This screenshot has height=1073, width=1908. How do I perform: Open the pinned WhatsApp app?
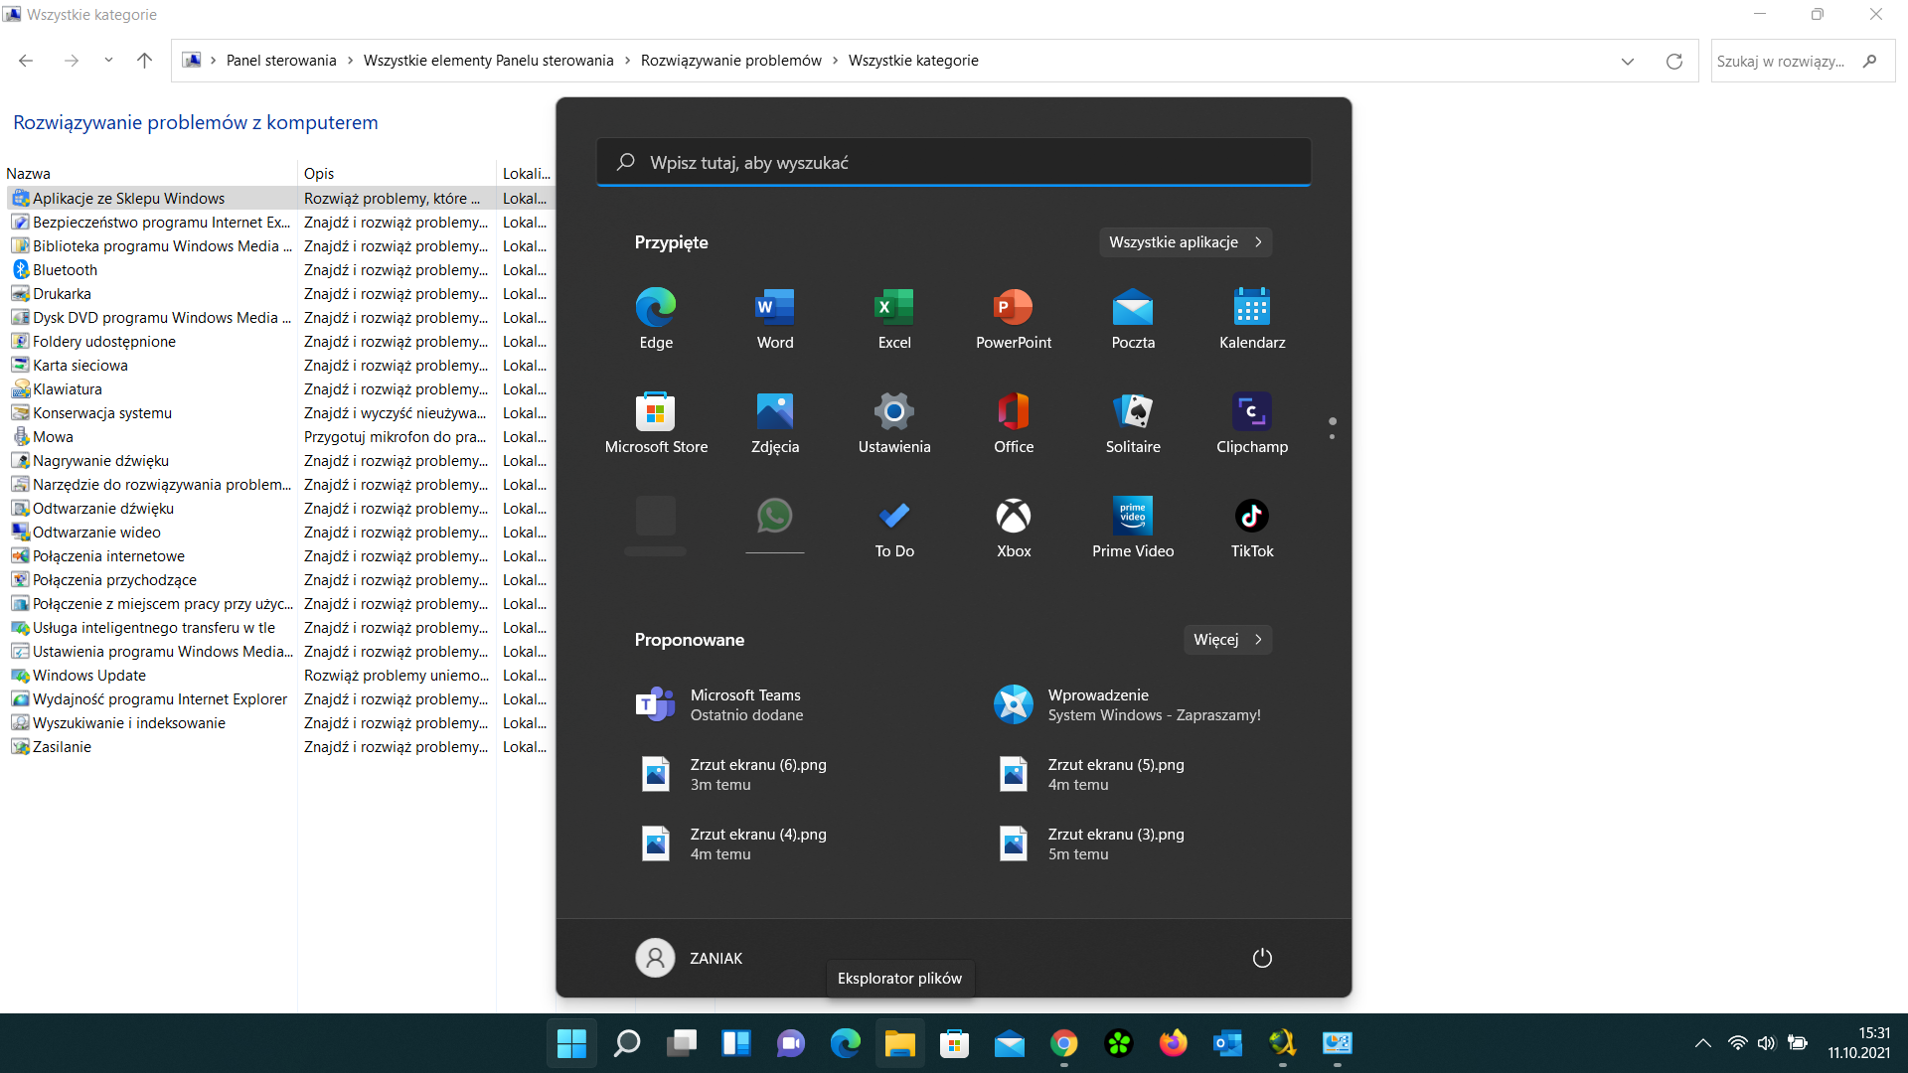tap(775, 525)
